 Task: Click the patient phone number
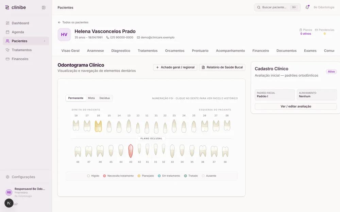click(120, 37)
